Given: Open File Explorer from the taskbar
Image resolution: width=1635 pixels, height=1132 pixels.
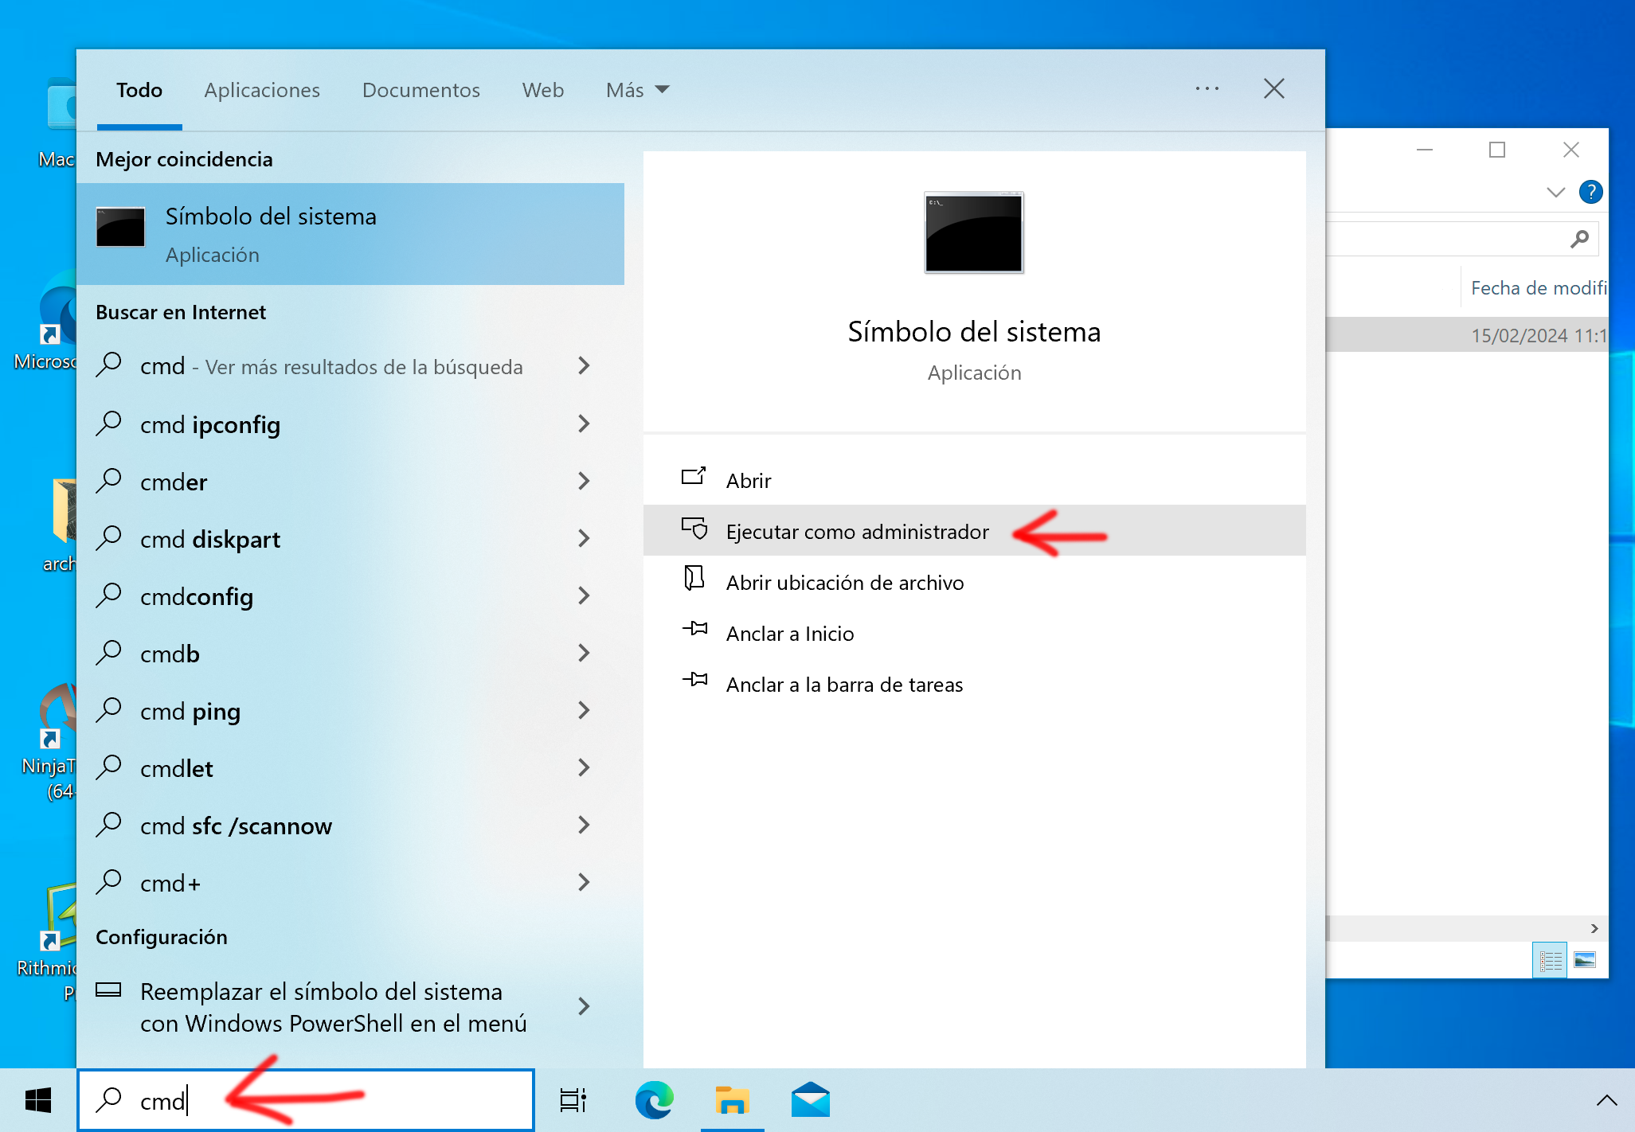Looking at the screenshot, I should point(732,1099).
